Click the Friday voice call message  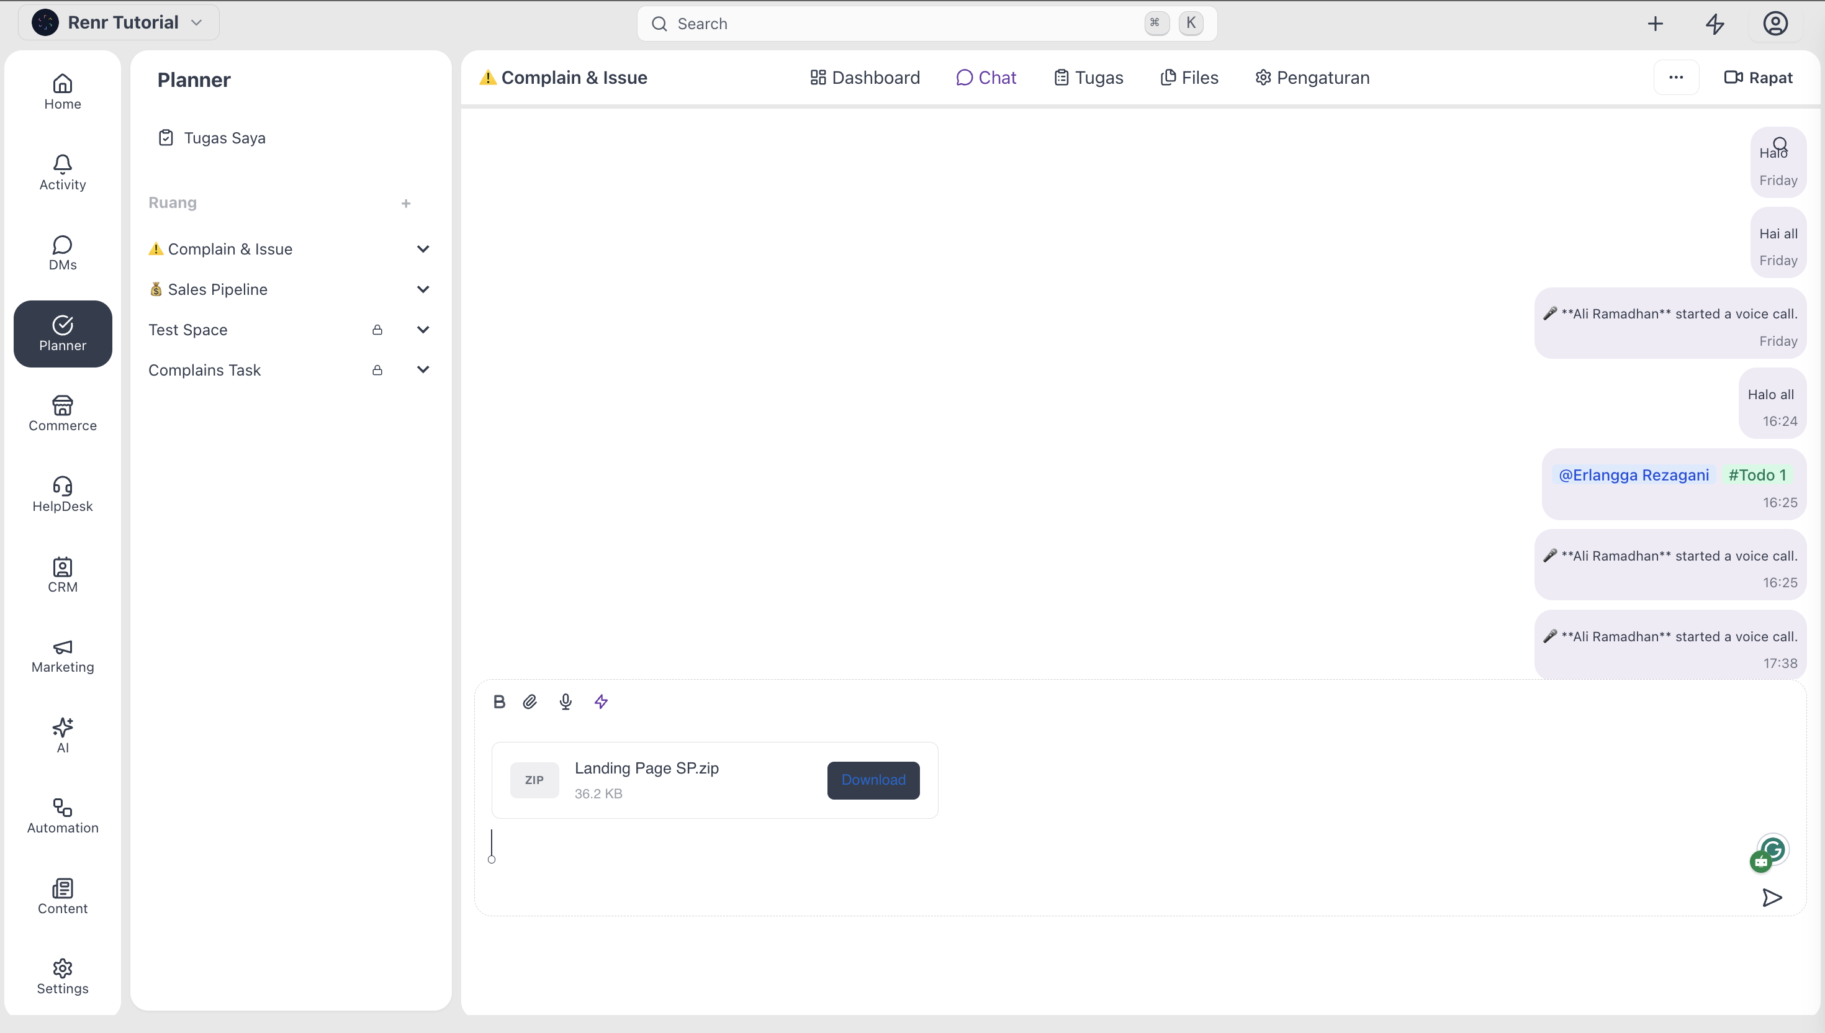[1670, 322]
